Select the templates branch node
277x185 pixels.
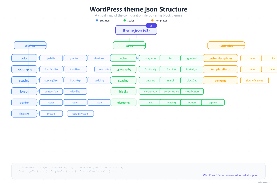point(226,46)
